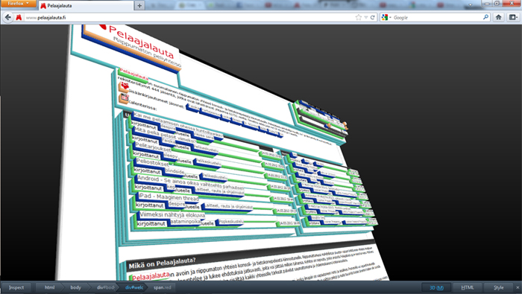
Task: Click the address bar showing www.pelaajalauta.fi
Action: pos(189,18)
